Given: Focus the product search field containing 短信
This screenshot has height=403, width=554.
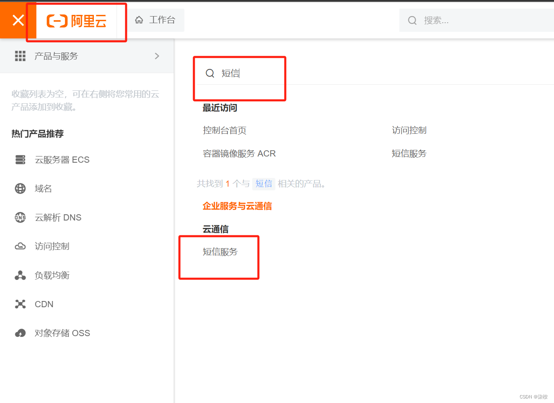Looking at the screenshot, I should click(374, 73).
